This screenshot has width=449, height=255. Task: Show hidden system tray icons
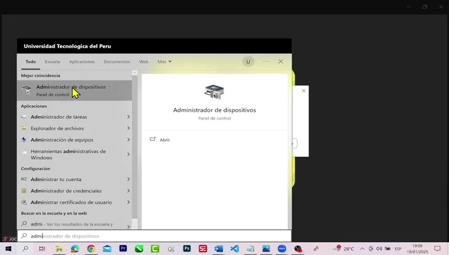click(362, 249)
